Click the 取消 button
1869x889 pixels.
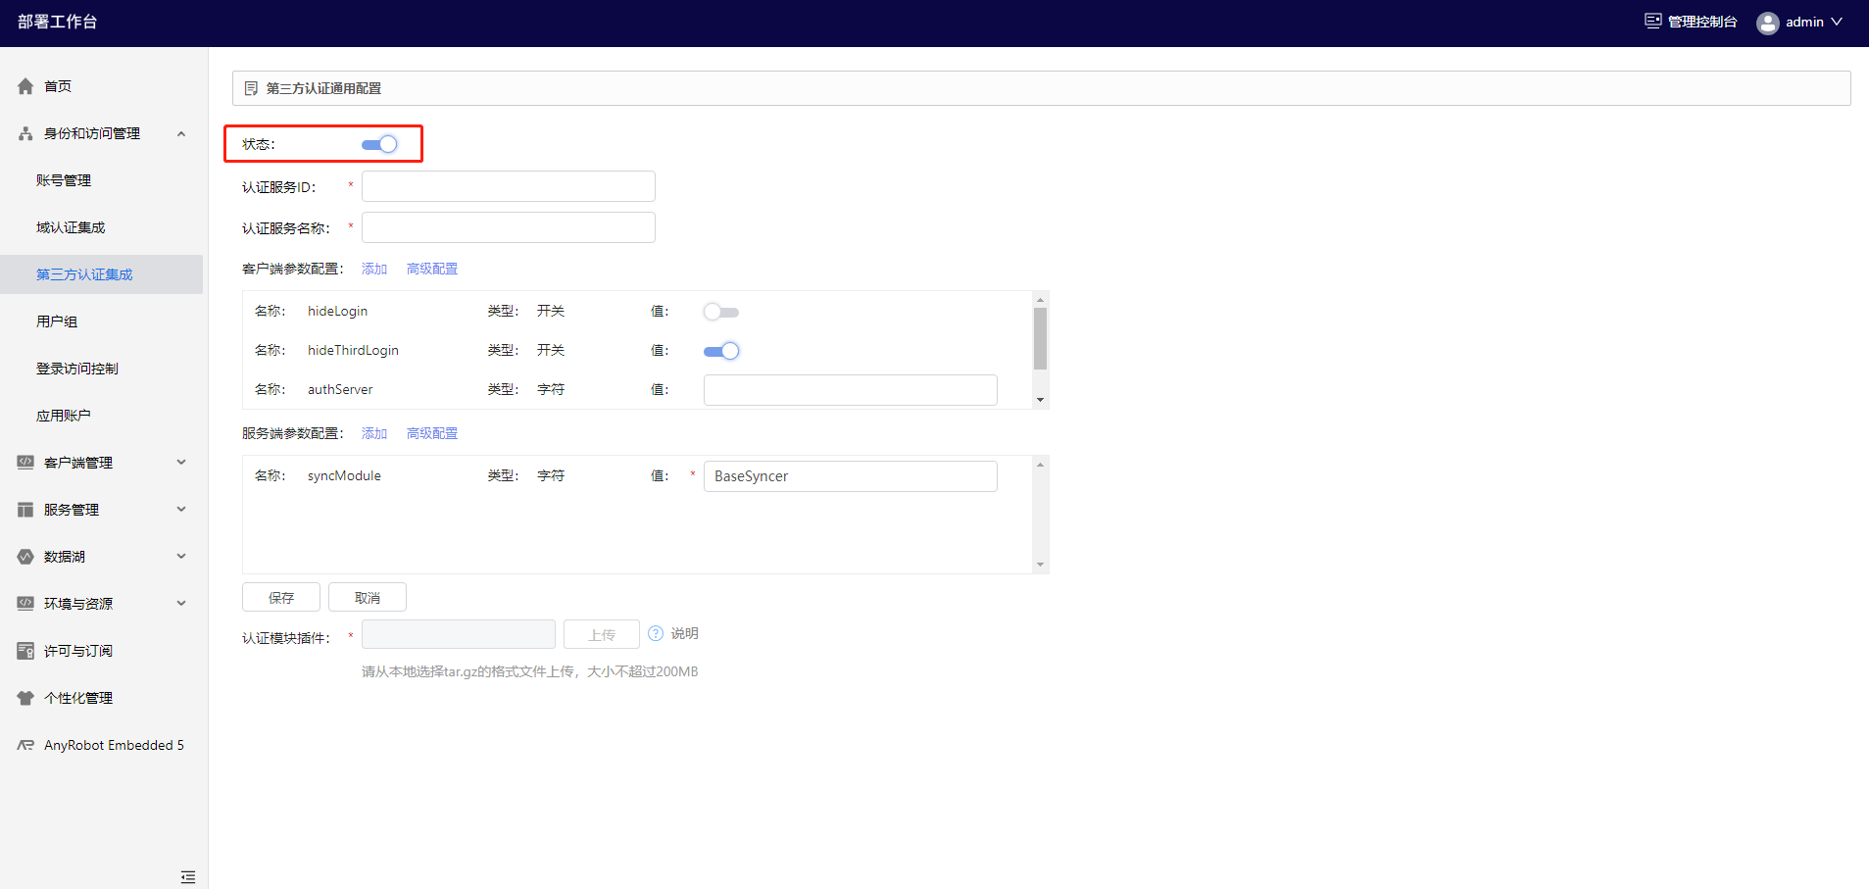pos(368,597)
